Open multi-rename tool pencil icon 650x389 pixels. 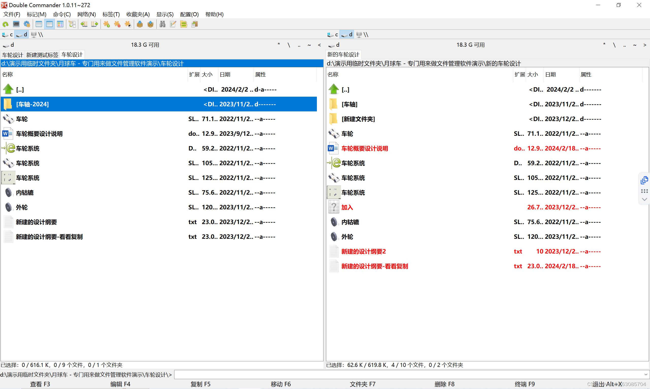173,24
